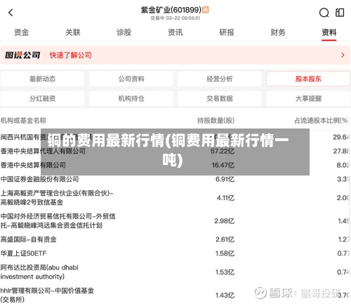This screenshot has height=304, width=351.
Task: Tap the 57.22亿 holding value
Action: [223, 151]
